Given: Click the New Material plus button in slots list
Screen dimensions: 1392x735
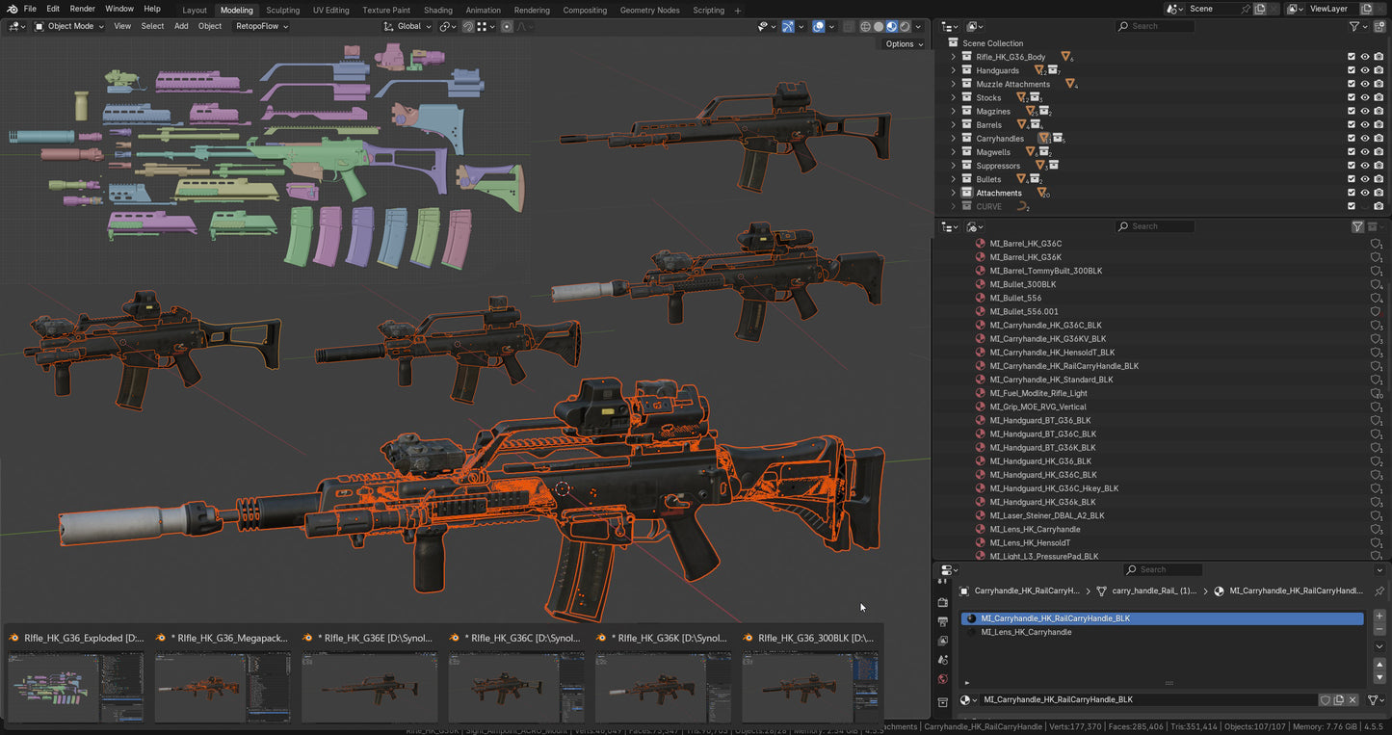Looking at the screenshot, I should click(x=1379, y=616).
